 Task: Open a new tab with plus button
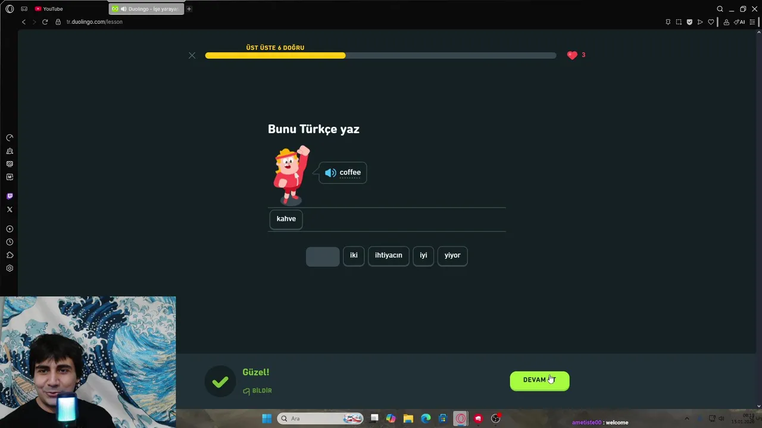tap(189, 9)
